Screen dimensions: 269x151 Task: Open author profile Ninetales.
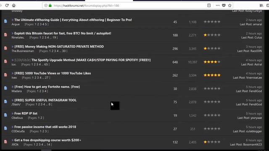pos(18,37)
